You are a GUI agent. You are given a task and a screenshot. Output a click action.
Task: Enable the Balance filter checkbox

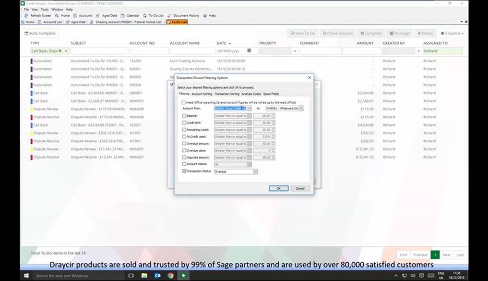(184, 116)
